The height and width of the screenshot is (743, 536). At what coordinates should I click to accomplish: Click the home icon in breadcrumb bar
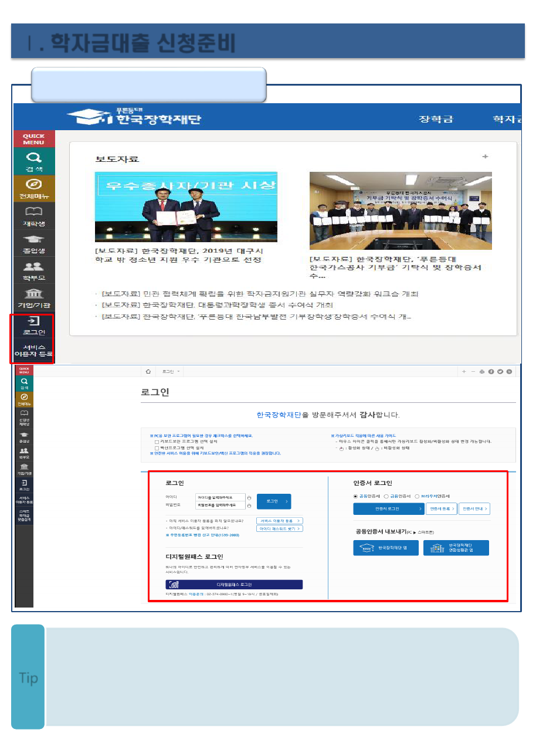coord(148,371)
